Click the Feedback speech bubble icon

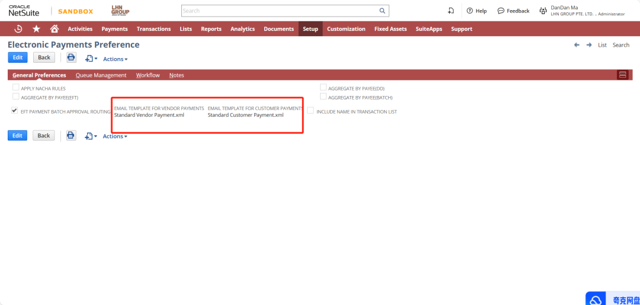pyautogui.click(x=501, y=11)
